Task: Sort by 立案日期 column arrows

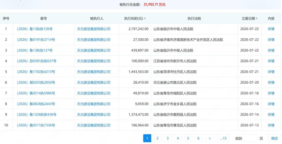Action: (257, 18)
